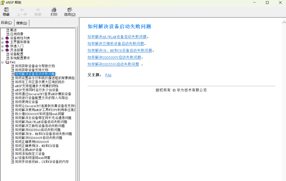Screen dimensions: 286x181
Task: Click the open book icon beside FAQ
Action: coord(7,62)
